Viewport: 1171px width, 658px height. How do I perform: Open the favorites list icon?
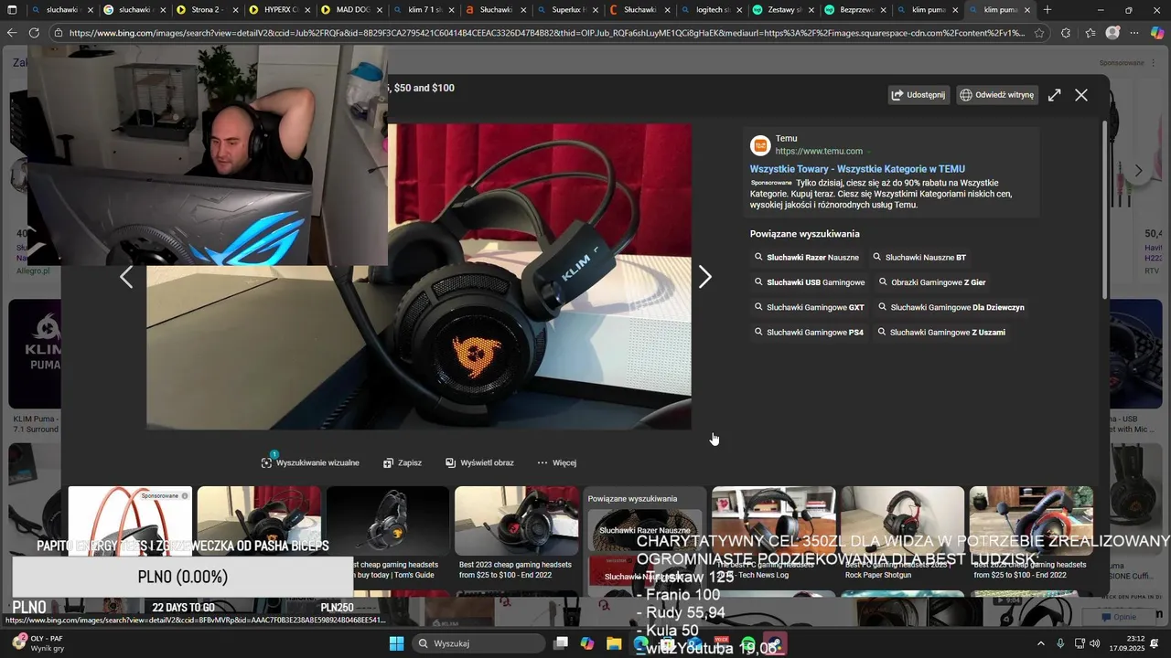[x=1090, y=33]
